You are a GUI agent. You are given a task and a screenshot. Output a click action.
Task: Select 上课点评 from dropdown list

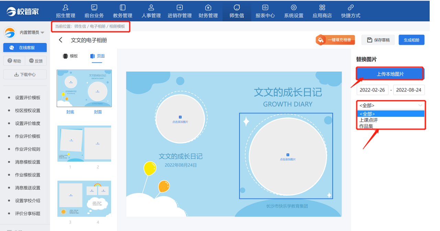pyautogui.click(x=368, y=120)
